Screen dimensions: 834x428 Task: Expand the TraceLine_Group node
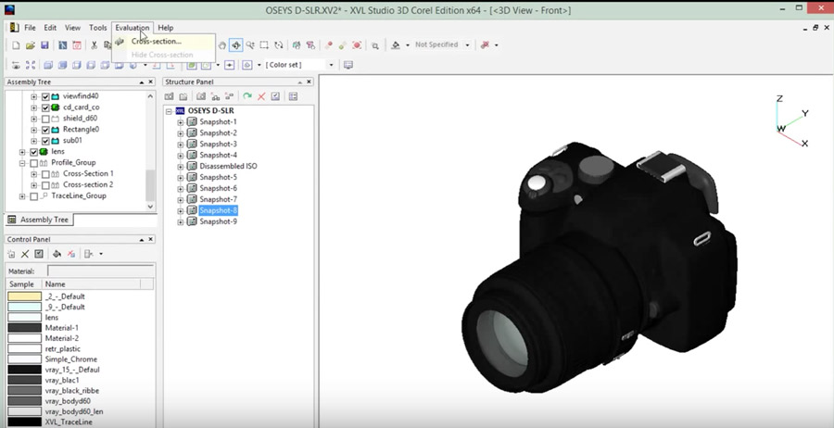tap(22, 196)
